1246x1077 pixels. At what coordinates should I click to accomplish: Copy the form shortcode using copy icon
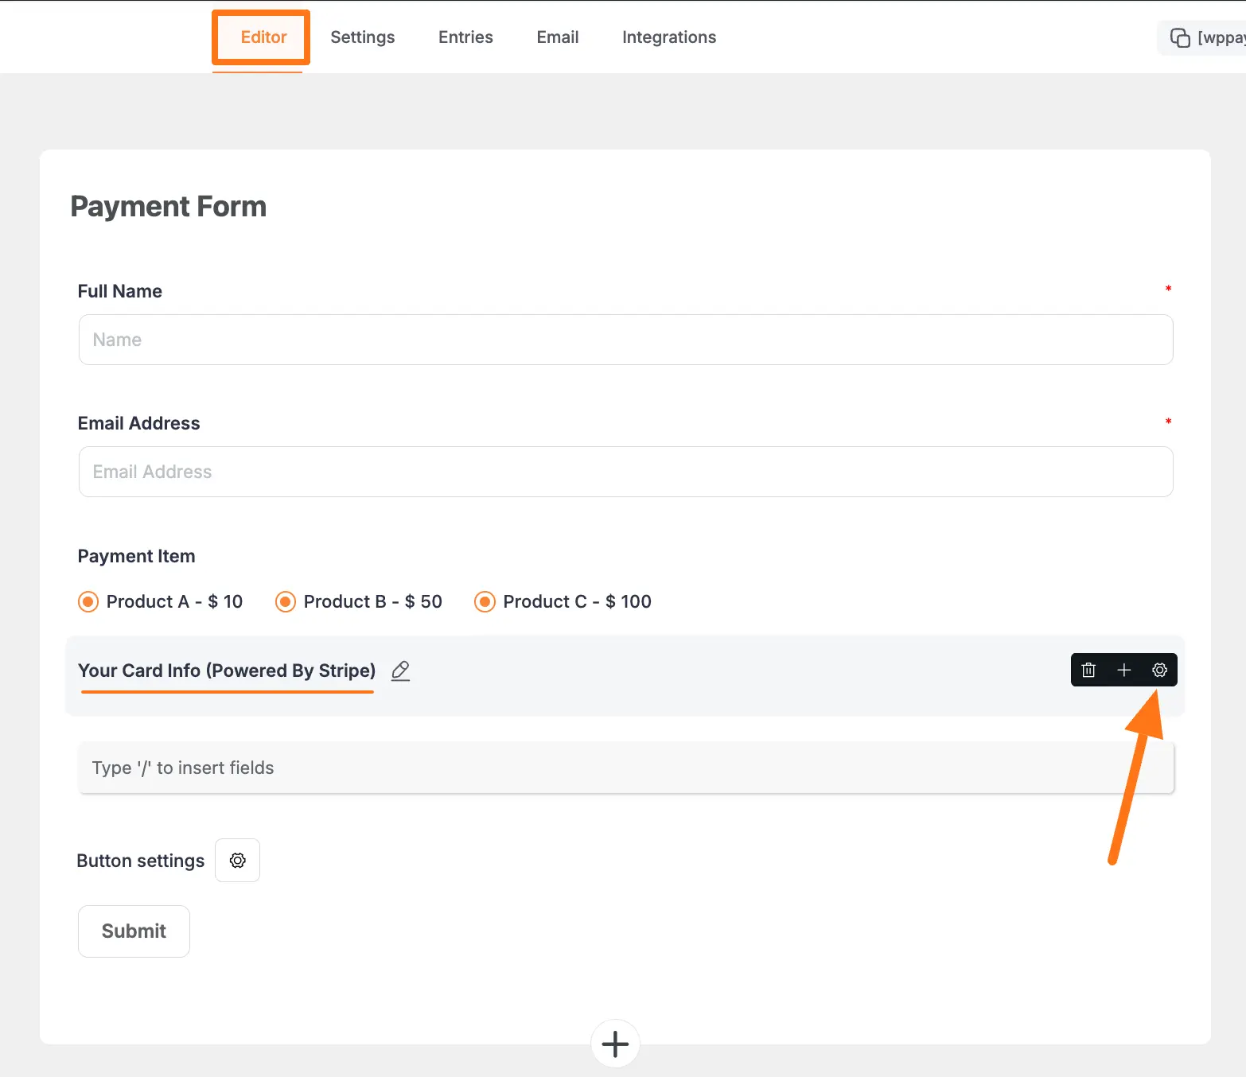point(1179,37)
